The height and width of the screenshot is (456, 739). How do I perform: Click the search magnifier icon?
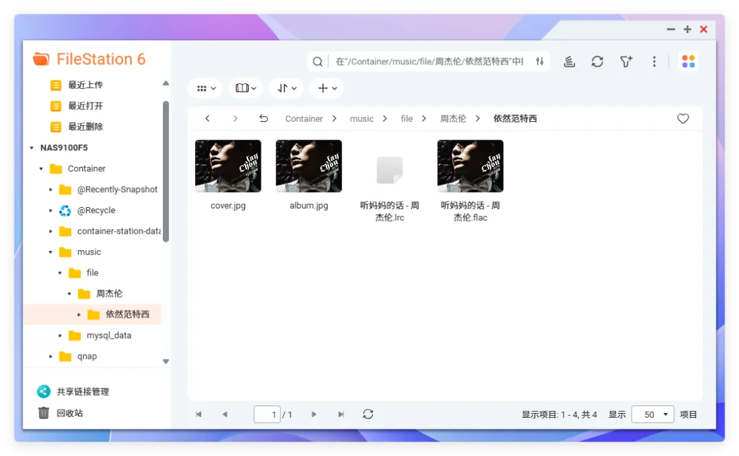317,62
